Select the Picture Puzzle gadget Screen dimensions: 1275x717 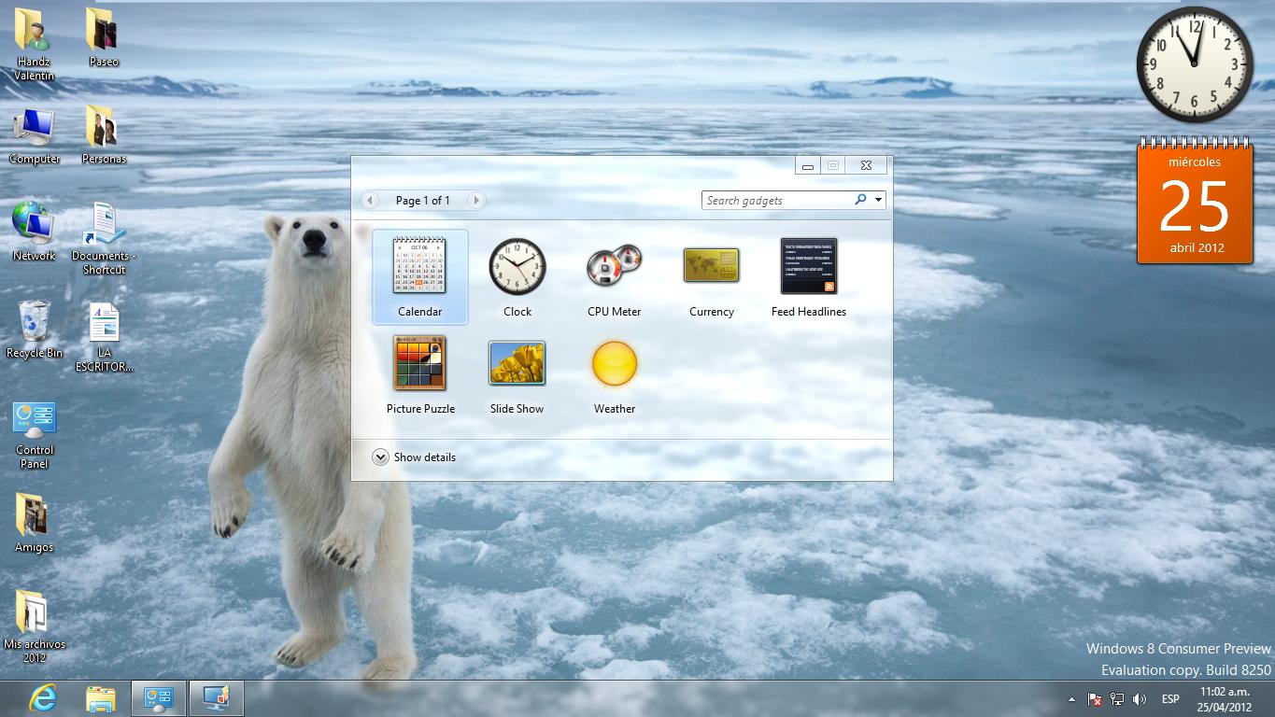pos(419,363)
